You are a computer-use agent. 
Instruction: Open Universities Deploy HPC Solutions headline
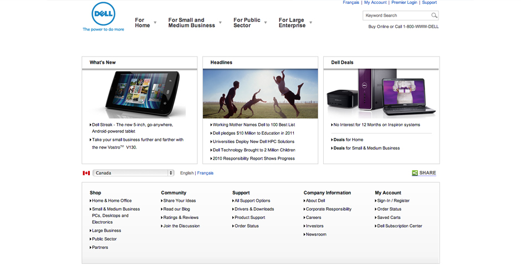coord(253,141)
